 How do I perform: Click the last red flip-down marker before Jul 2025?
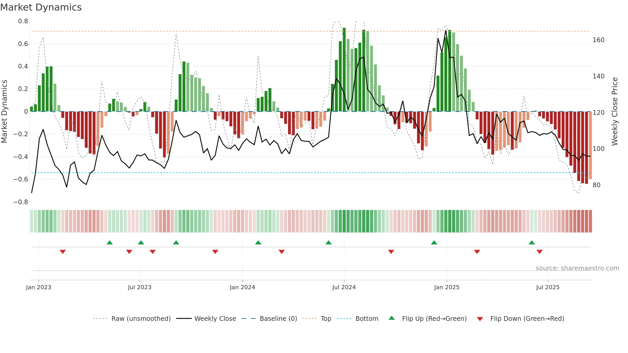pyautogui.click(x=540, y=252)
